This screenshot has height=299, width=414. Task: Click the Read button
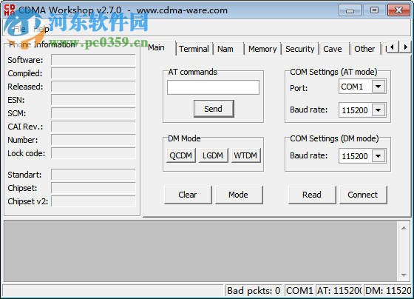[312, 195]
